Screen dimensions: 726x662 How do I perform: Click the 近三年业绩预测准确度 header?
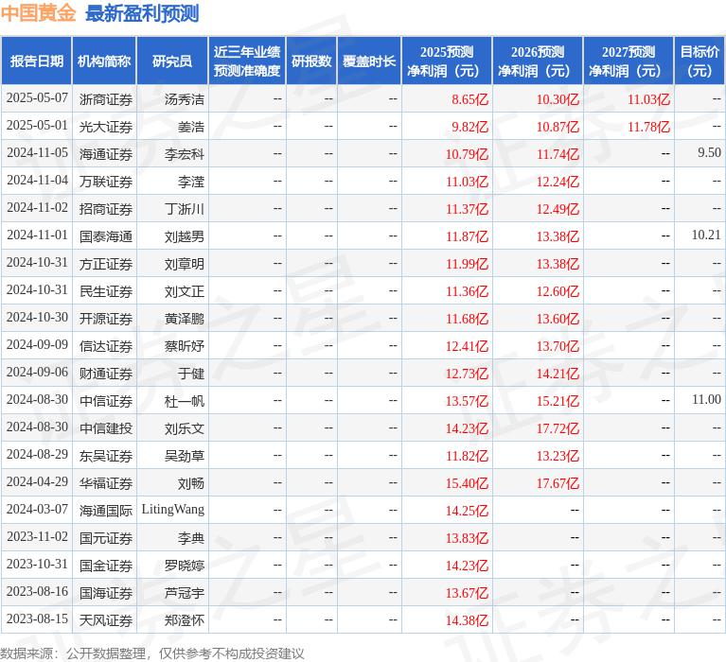click(x=246, y=61)
